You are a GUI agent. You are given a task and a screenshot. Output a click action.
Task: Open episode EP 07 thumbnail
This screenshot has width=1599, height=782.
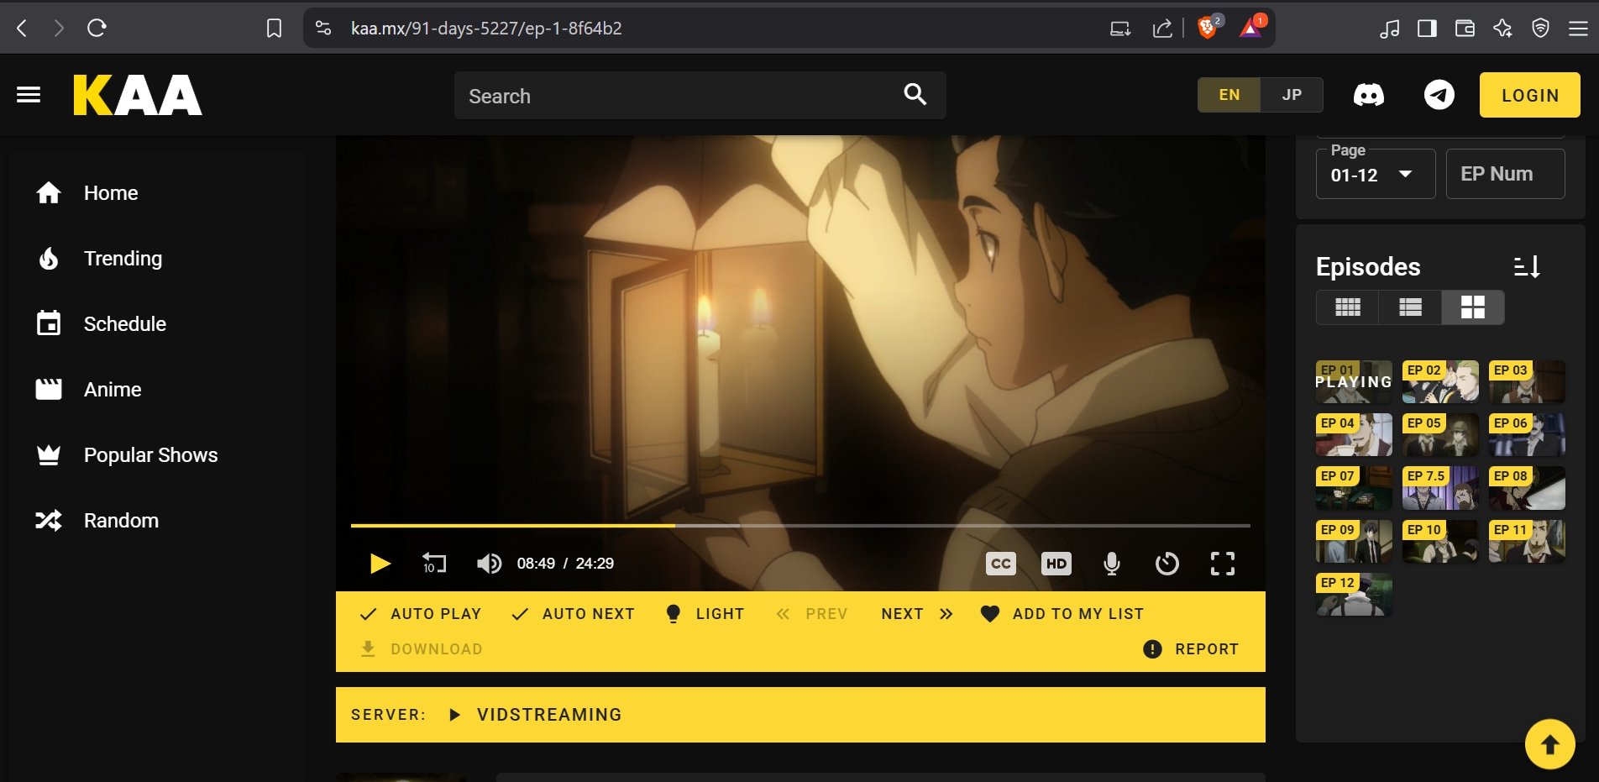point(1354,488)
